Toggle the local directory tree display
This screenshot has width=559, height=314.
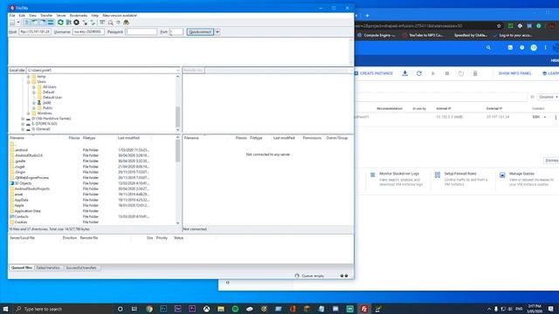point(35,23)
